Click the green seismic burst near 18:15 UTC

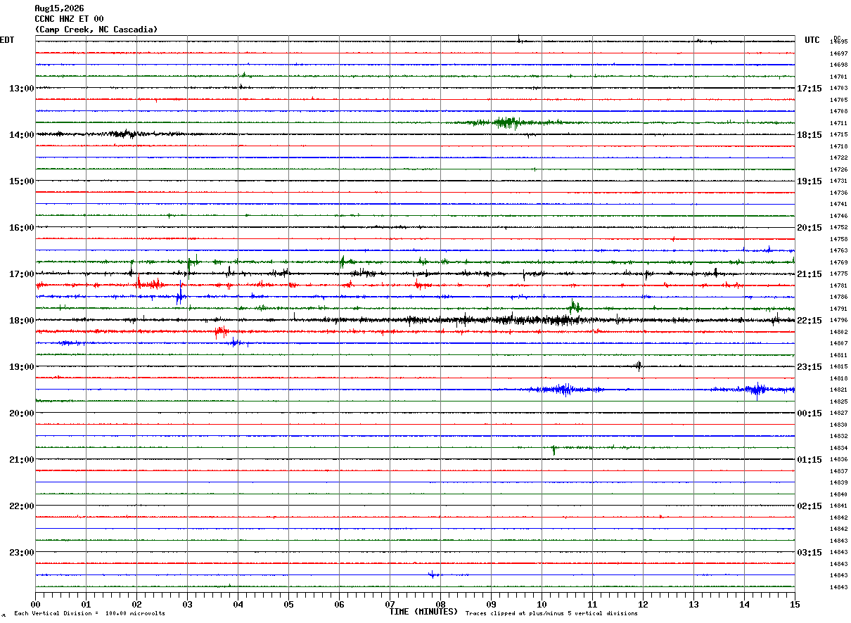(506, 123)
